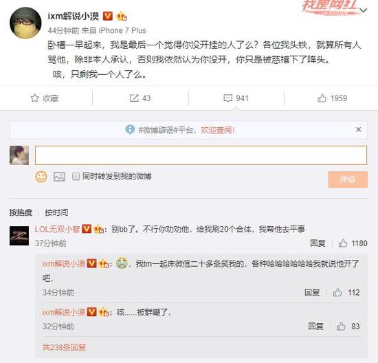Focus the comment text input box
378x363 pixels.
tap(201, 155)
